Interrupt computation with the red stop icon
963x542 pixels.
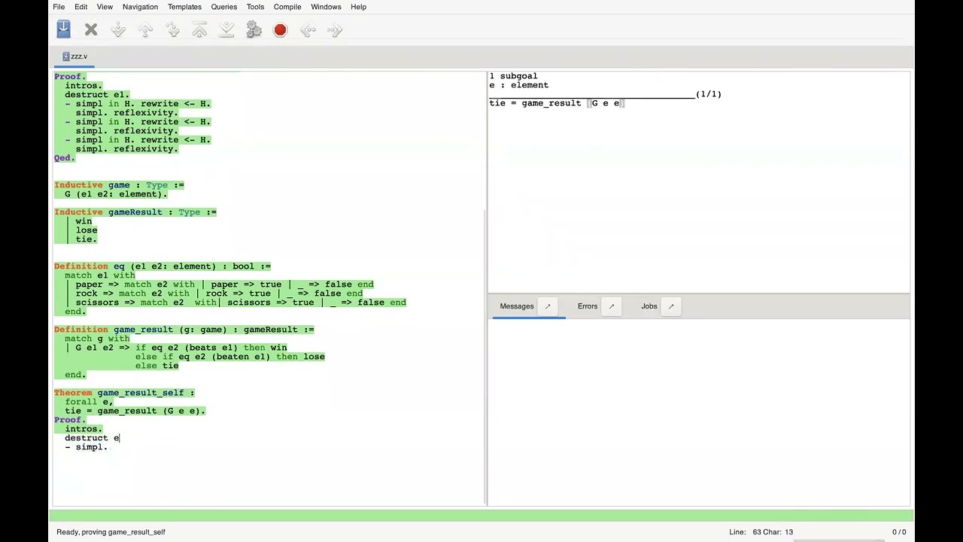click(281, 30)
